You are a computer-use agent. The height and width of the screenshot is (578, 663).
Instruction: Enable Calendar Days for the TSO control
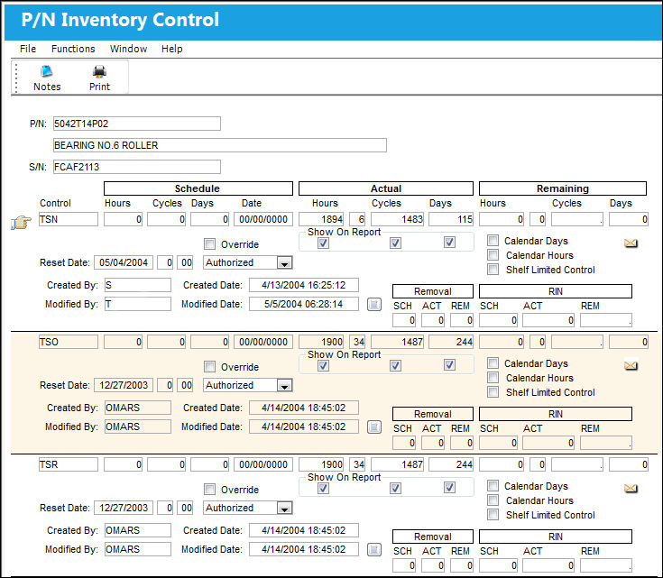click(493, 363)
